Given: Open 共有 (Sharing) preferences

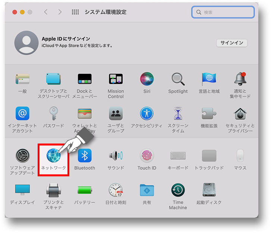Looking at the screenshot, I should pyautogui.click(x=147, y=190).
